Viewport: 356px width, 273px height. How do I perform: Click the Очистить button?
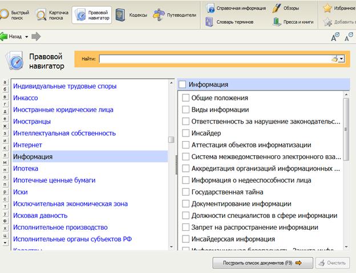[333, 263]
